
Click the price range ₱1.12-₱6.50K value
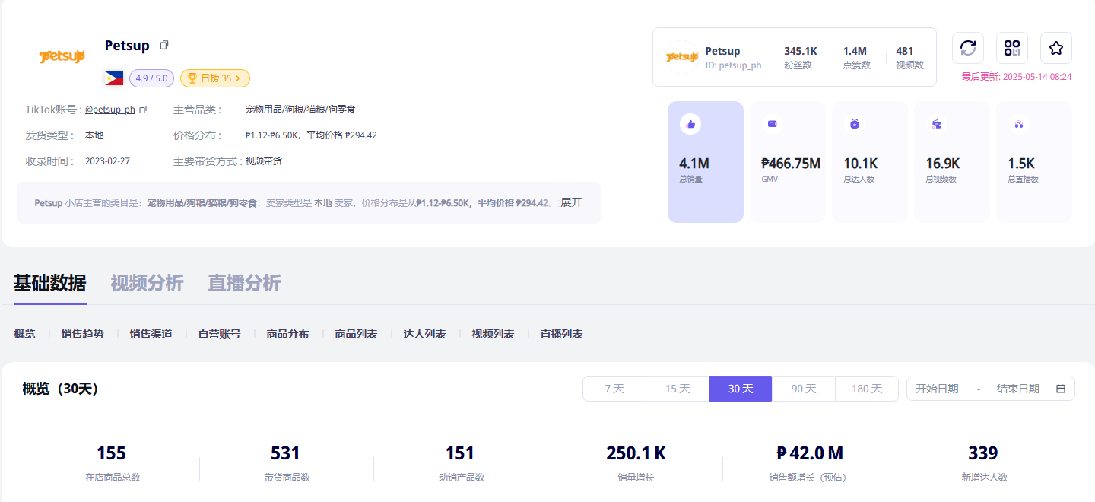[311, 135]
